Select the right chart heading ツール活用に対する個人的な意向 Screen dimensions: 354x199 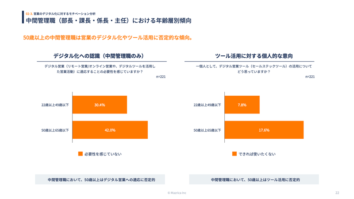[x=254, y=56]
